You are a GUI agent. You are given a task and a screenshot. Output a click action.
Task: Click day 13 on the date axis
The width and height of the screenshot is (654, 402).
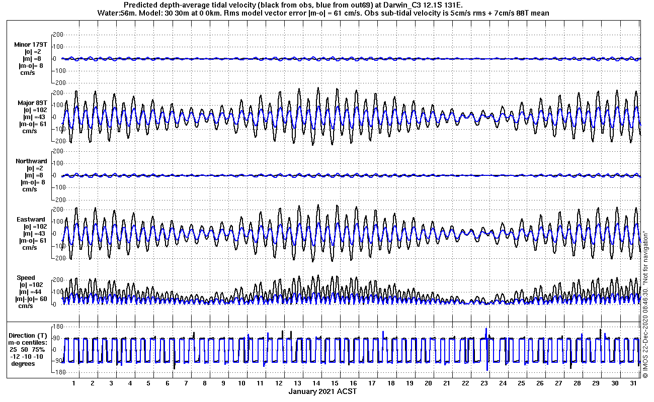[x=298, y=383]
